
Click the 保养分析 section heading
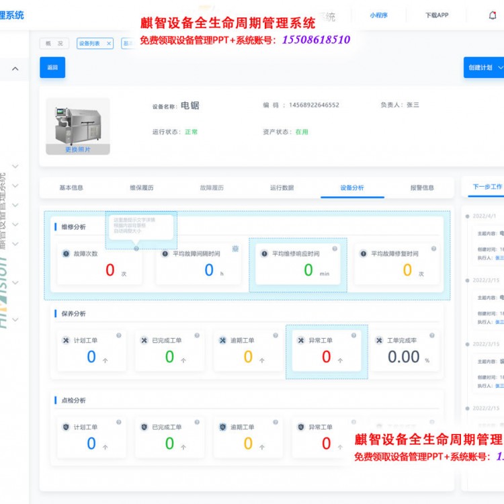74,314
